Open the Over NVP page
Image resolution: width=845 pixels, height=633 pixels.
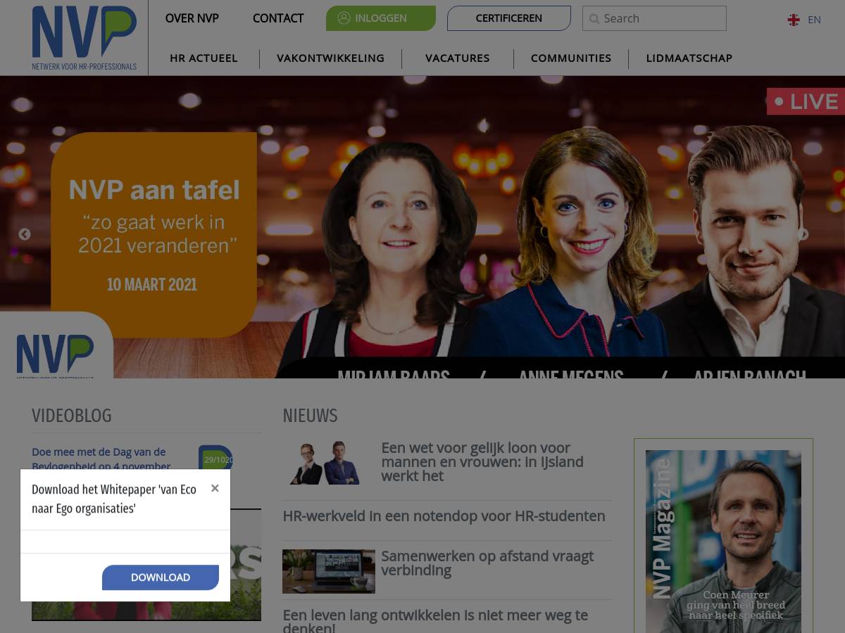pos(192,18)
